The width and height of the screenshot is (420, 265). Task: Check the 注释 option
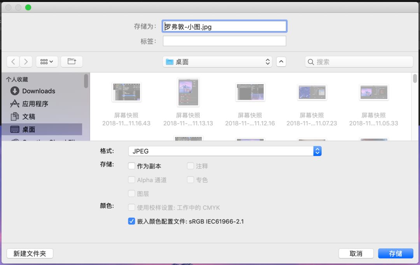(x=191, y=166)
